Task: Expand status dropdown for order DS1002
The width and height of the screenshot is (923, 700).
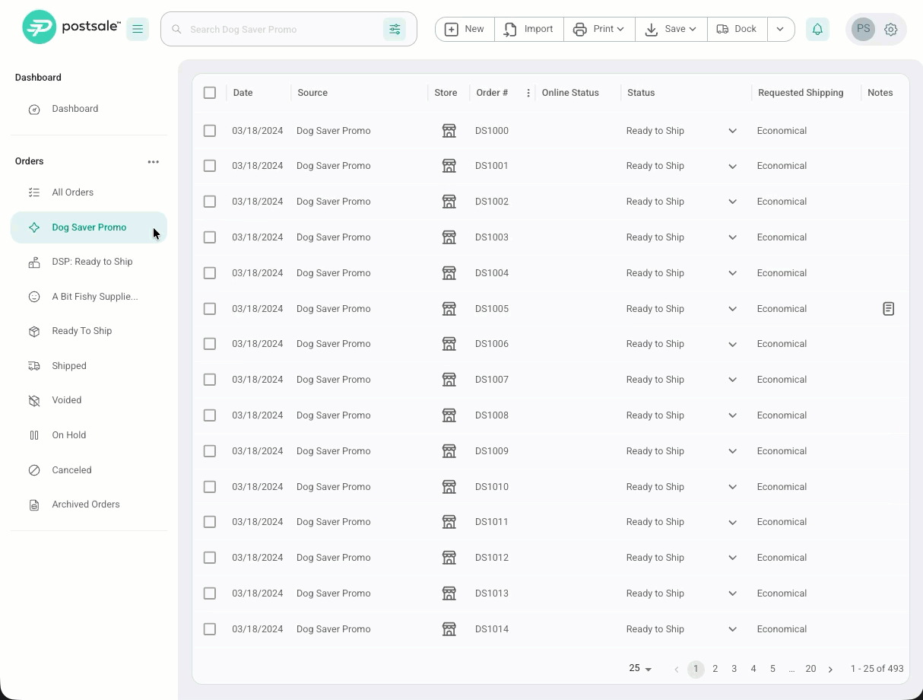Action: tap(732, 202)
